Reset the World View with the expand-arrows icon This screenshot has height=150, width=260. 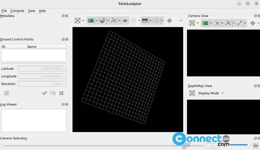pos(78,20)
